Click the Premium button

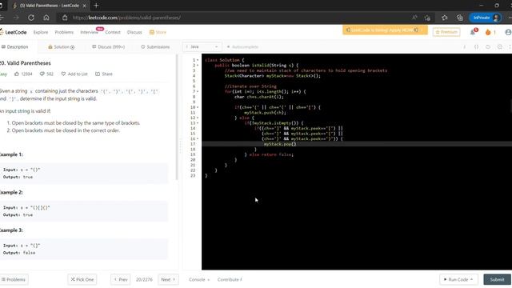[x=446, y=32]
